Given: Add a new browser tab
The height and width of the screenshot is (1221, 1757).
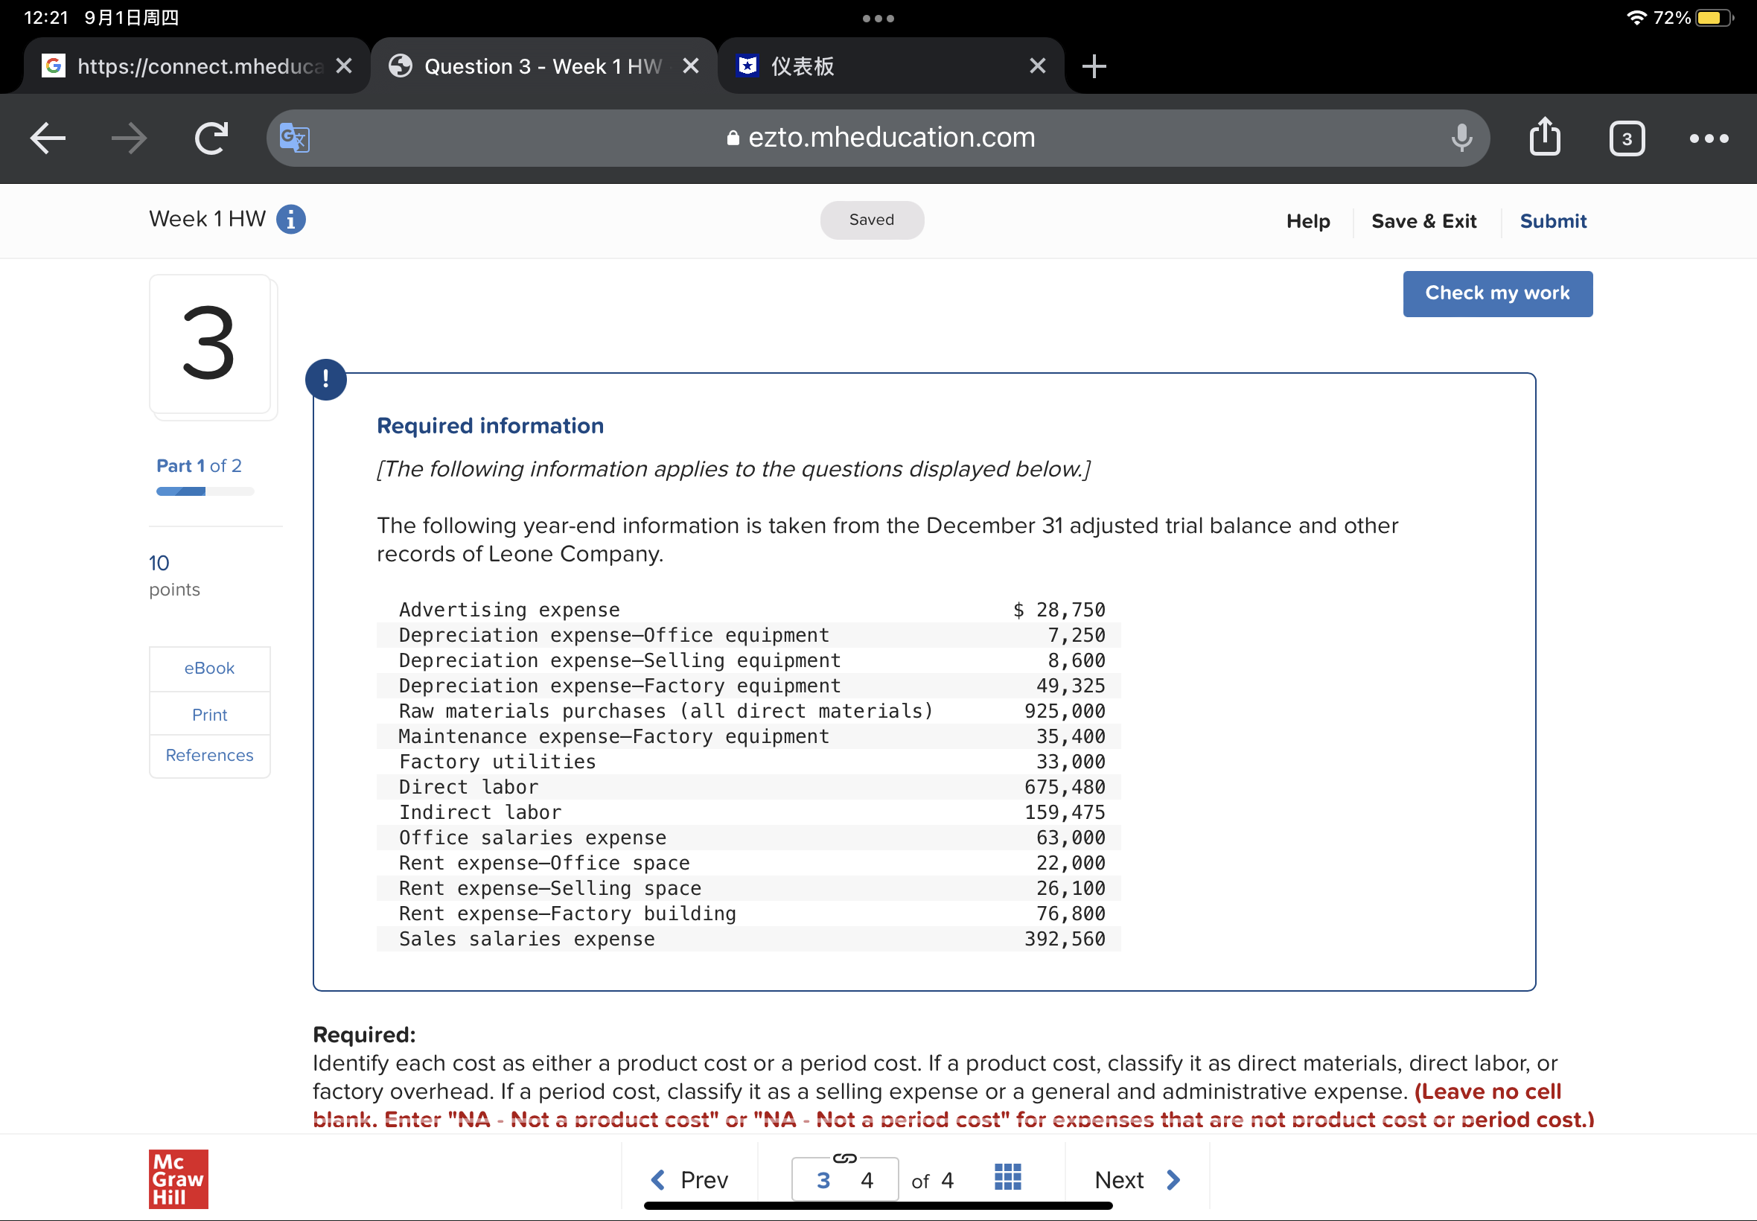Looking at the screenshot, I should click(x=1094, y=66).
